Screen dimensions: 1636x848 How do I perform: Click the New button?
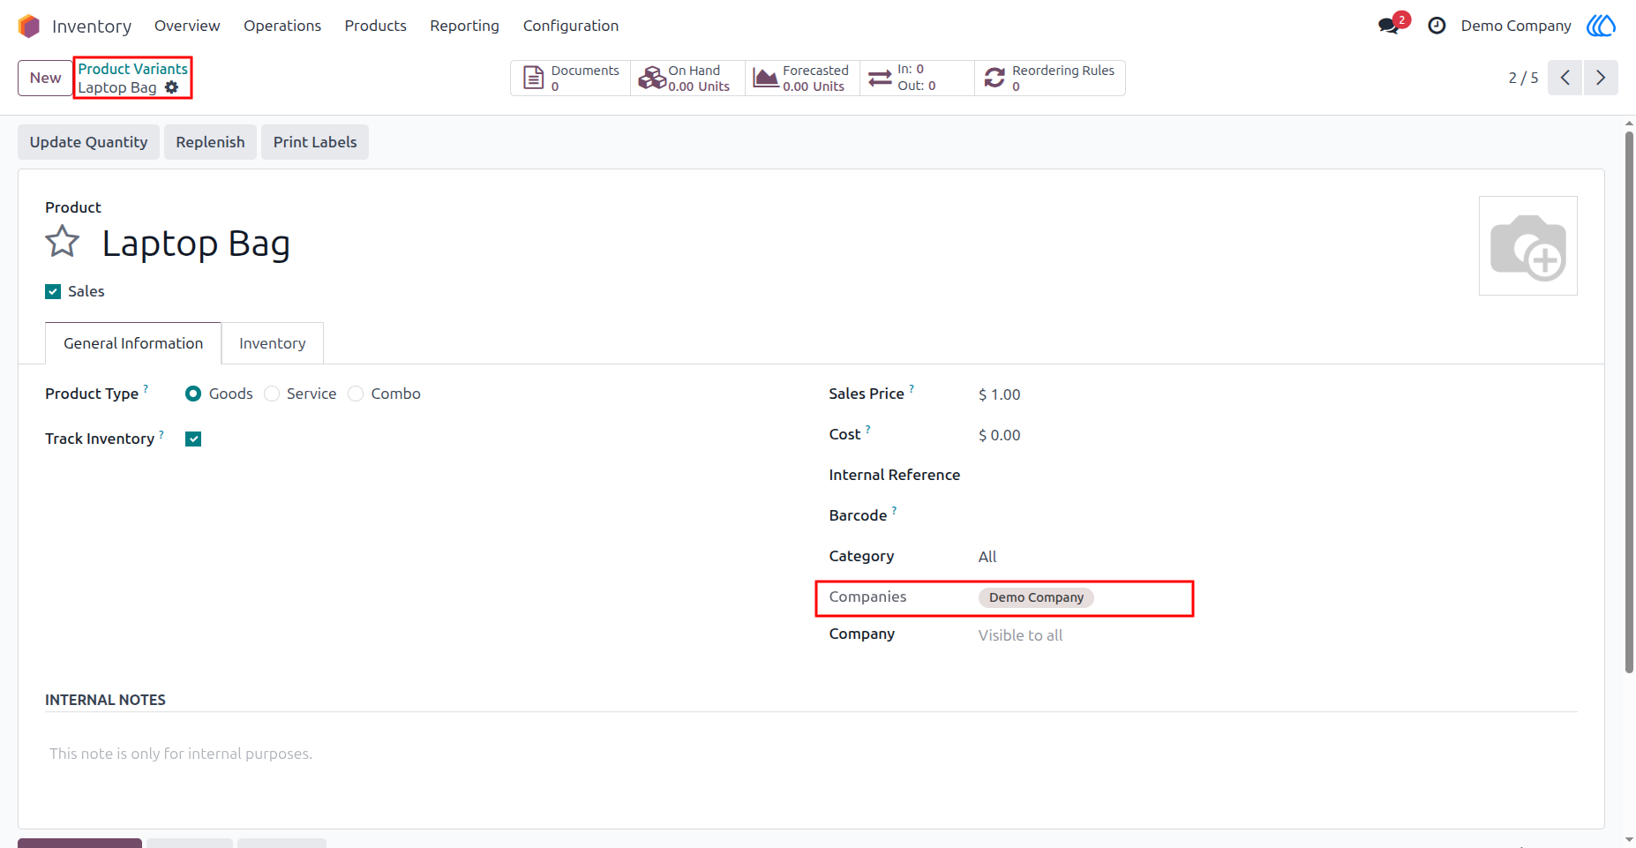point(45,78)
